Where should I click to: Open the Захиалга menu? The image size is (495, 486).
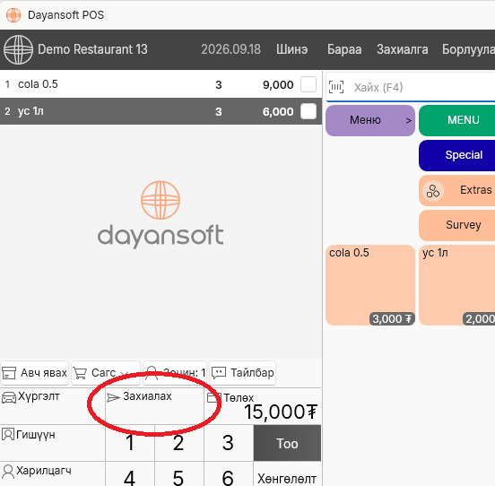pyautogui.click(x=402, y=49)
